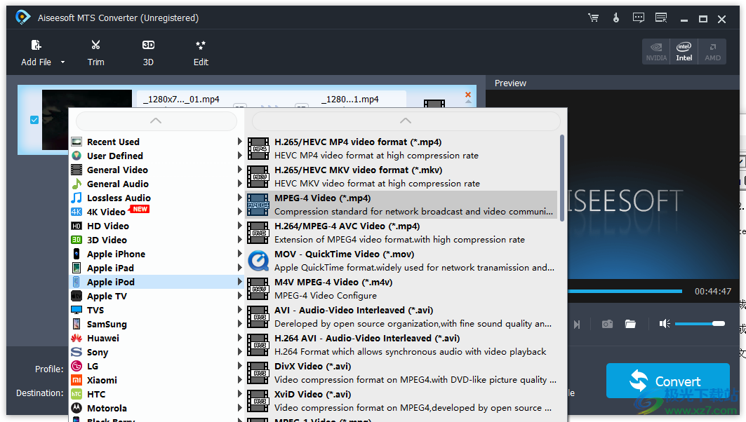Click the Motorola logo icon
This screenshot has width=746, height=422.
pyautogui.click(x=76, y=408)
